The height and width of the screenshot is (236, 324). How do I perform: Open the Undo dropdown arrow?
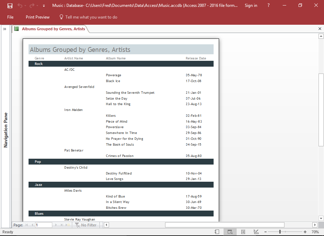[x=25, y=5]
